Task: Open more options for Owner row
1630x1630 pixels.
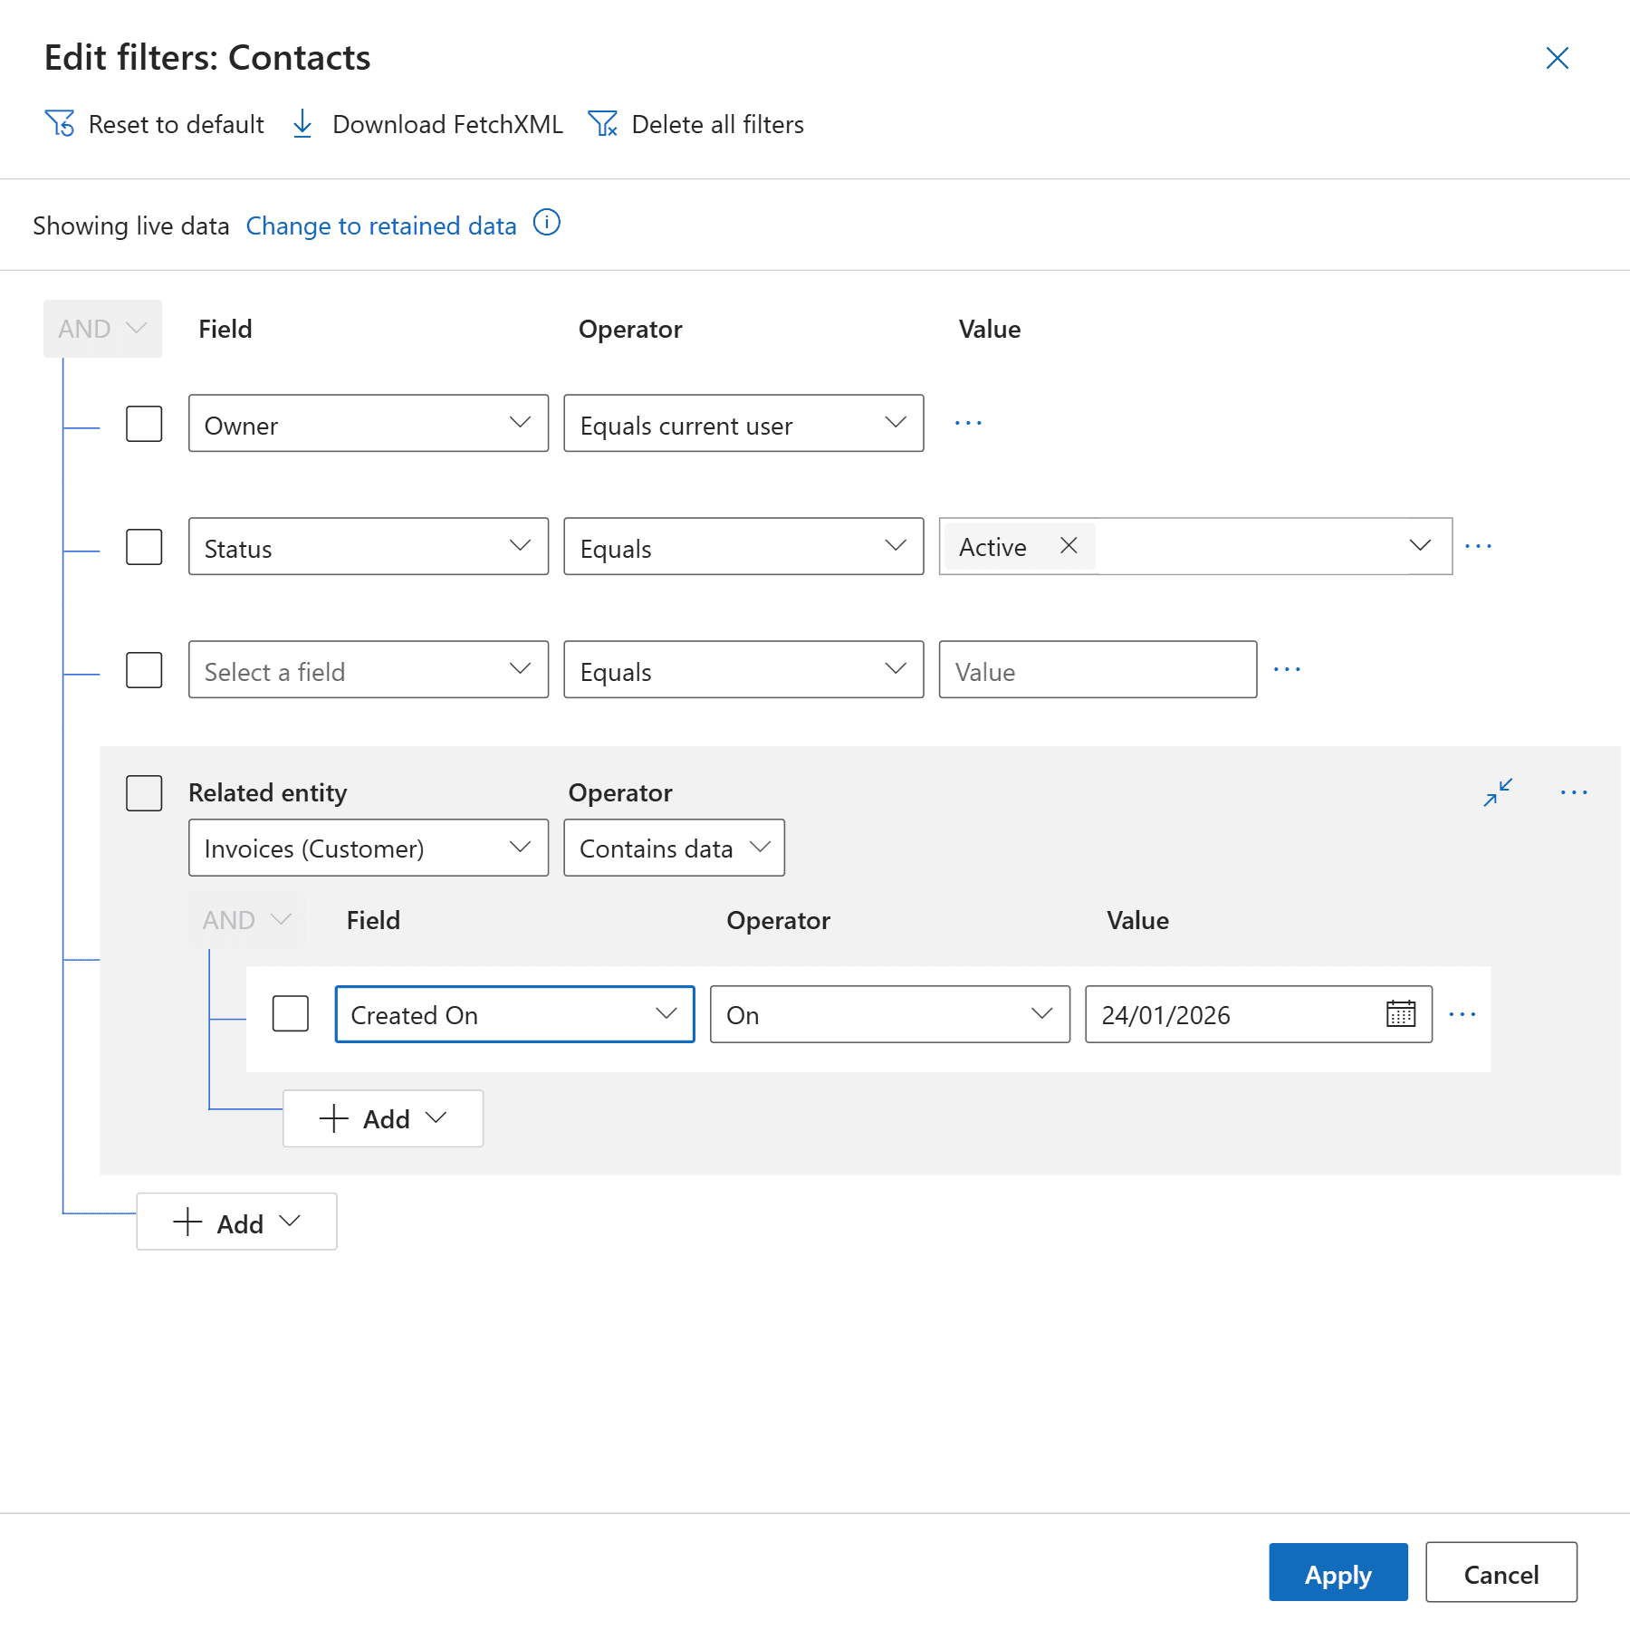Action: coord(968,423)
